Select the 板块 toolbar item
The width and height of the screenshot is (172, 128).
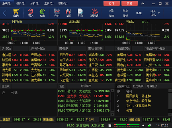tap(139, 13)
